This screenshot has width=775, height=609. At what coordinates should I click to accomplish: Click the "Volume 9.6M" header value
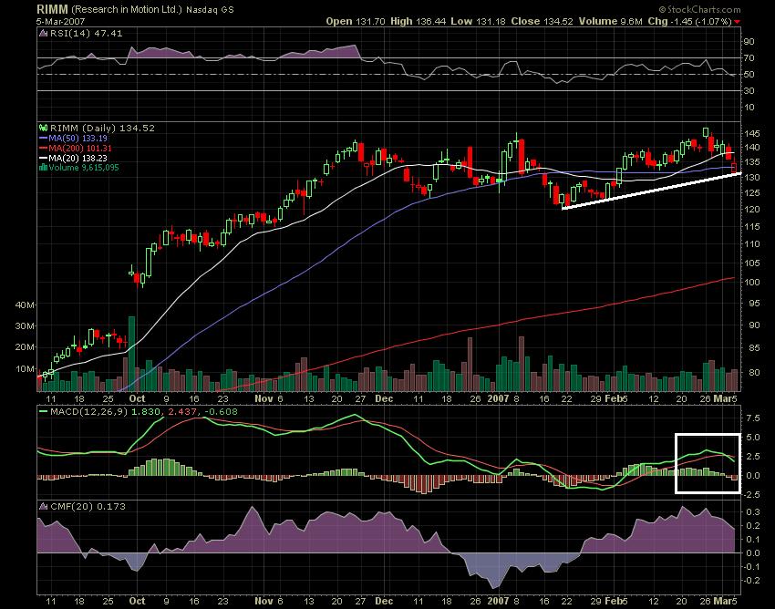(610, 21)
